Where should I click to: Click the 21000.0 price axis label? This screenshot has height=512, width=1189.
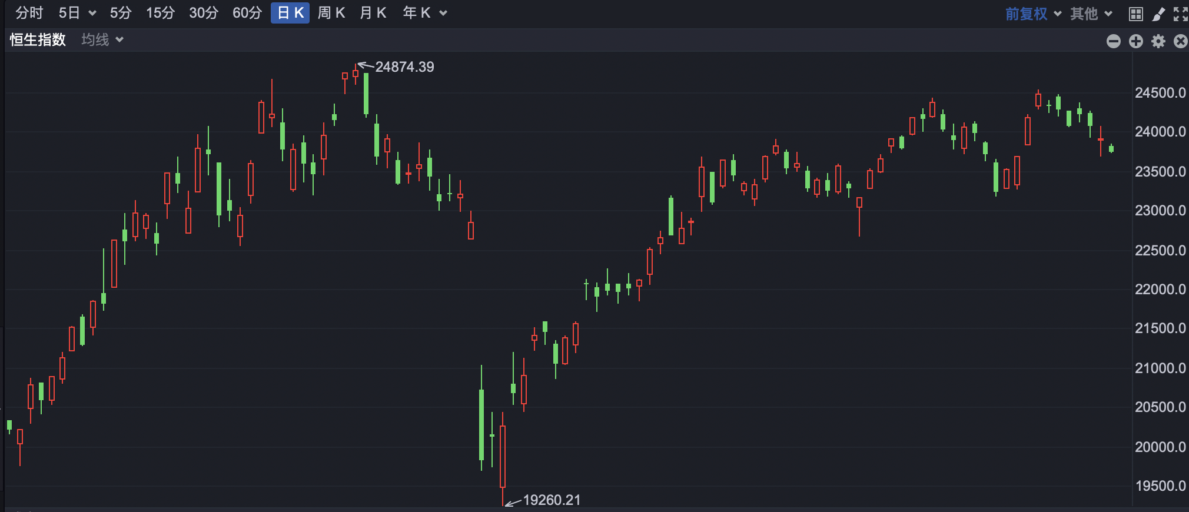point(1160,368)
